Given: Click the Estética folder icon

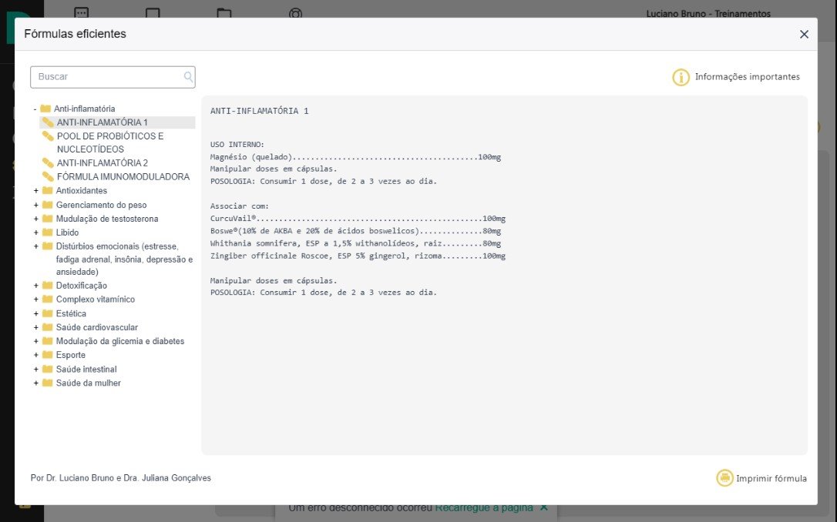Looking at the screenshot, I should [48, 313].
